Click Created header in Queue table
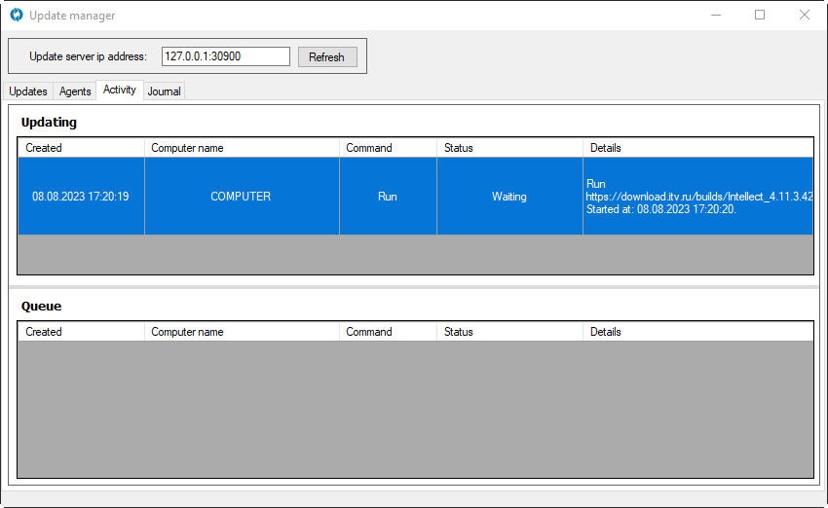828x508 pixels. click(81, 332)
